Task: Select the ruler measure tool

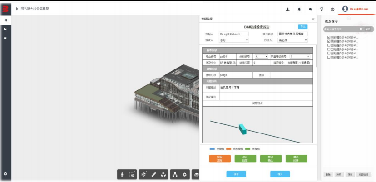Action: coord(153,175)
